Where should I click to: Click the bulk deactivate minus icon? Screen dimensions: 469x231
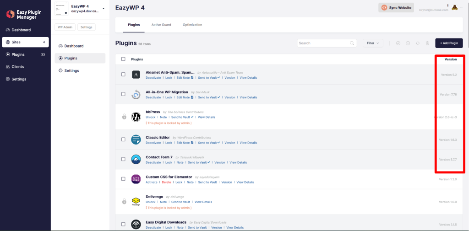(x=408, y=43)
